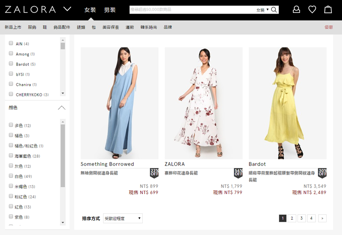The width and height of the screenshot is (342, 235).
Task: Check the 海軍藍色 color filter
Action: (11, 155)
